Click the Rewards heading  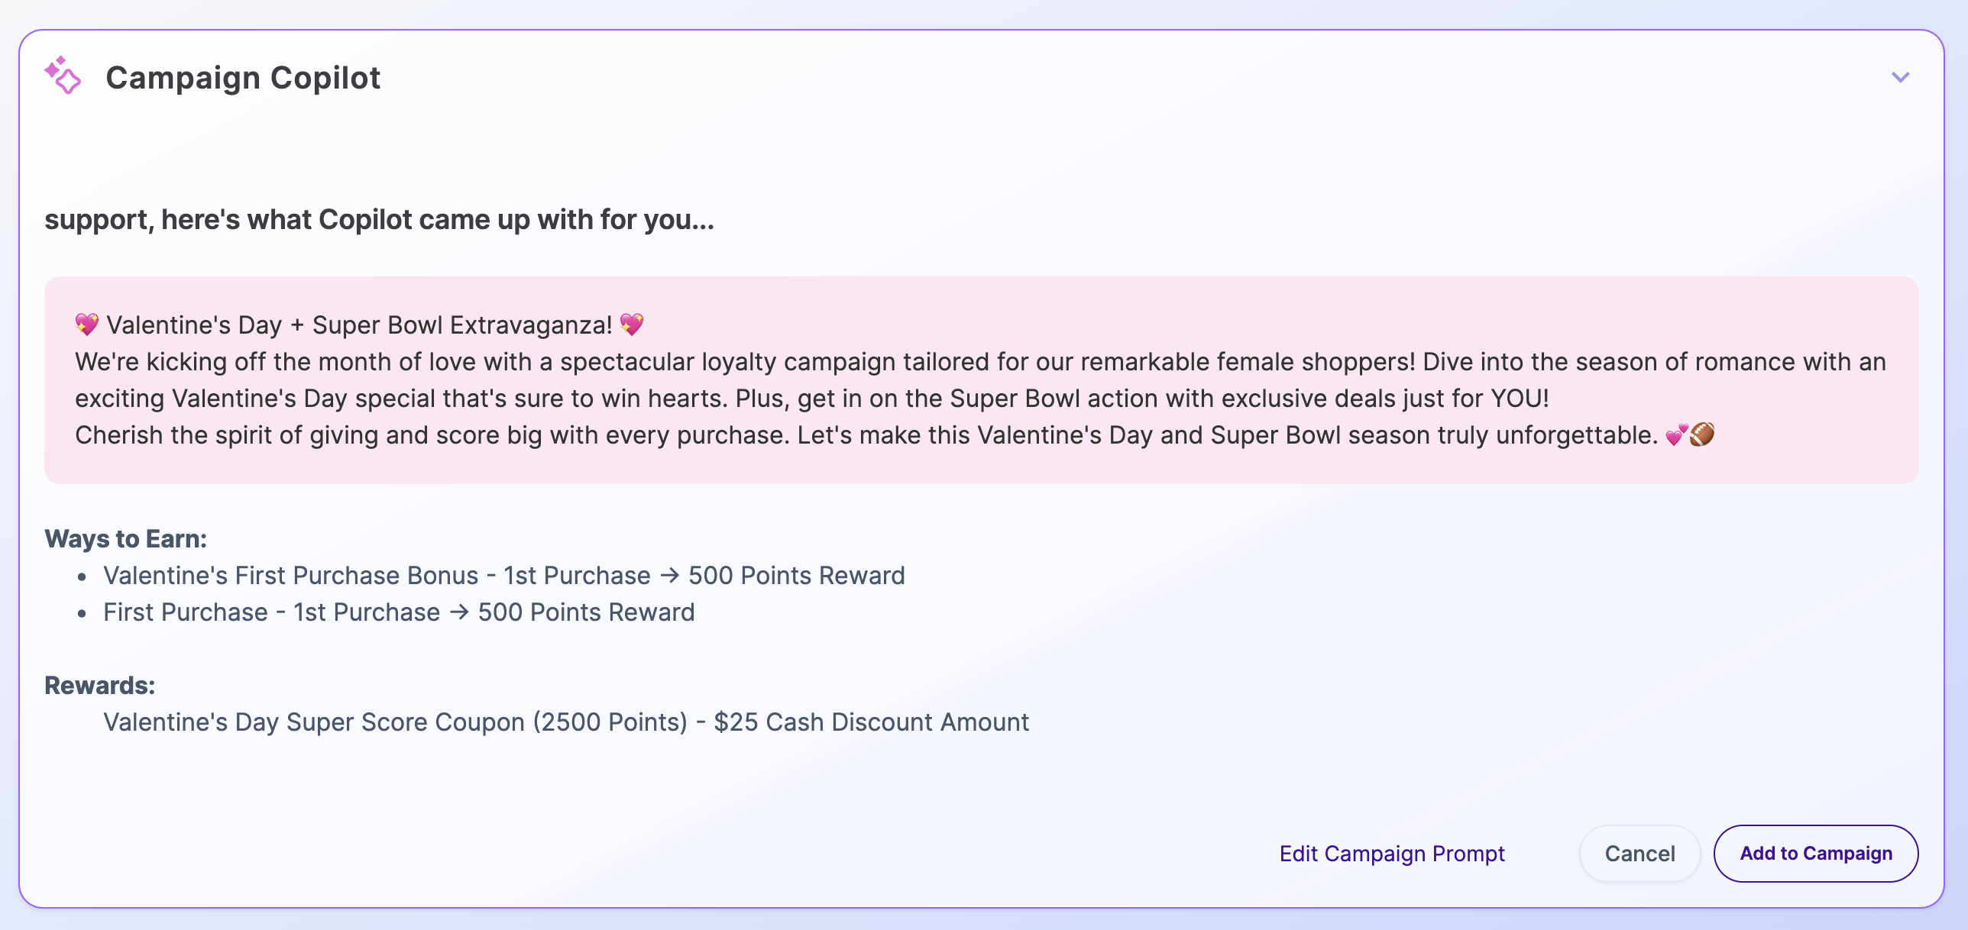(x=100, y=685)
